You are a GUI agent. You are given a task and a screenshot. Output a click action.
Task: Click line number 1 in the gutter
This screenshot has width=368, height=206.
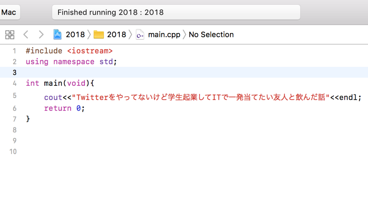14,51
